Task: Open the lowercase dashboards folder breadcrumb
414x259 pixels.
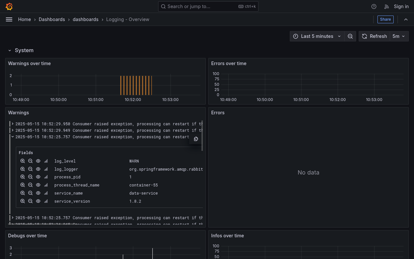Action: tap(85, 19)
